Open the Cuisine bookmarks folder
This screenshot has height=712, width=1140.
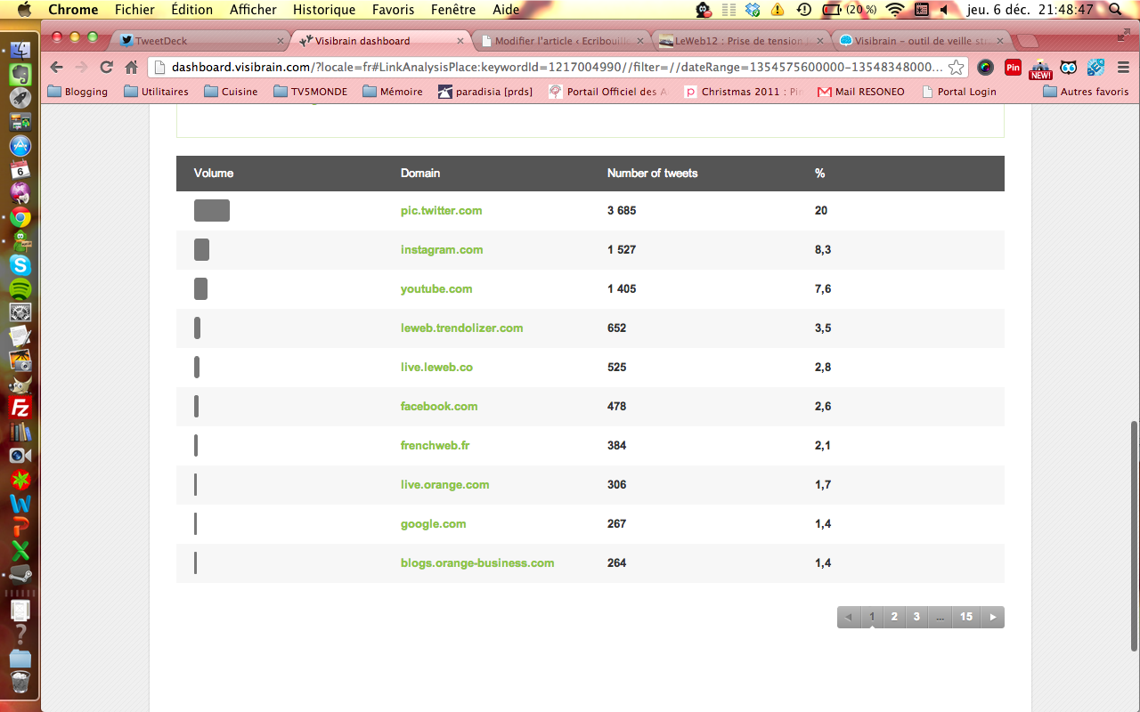tap(231, 91)
